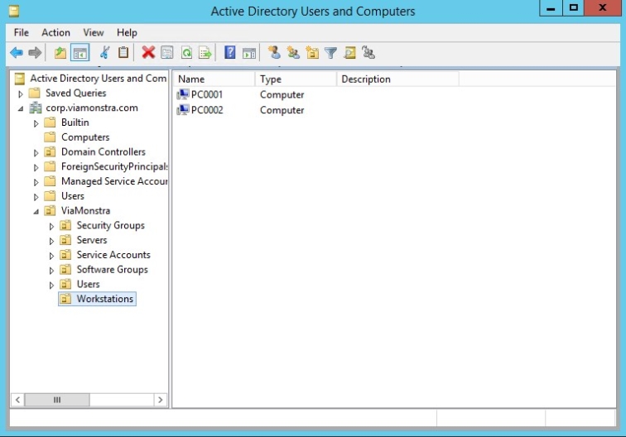Select the PC0001 computer object
The width and height of the screenshot is (626, 437).
coord(206,95)
